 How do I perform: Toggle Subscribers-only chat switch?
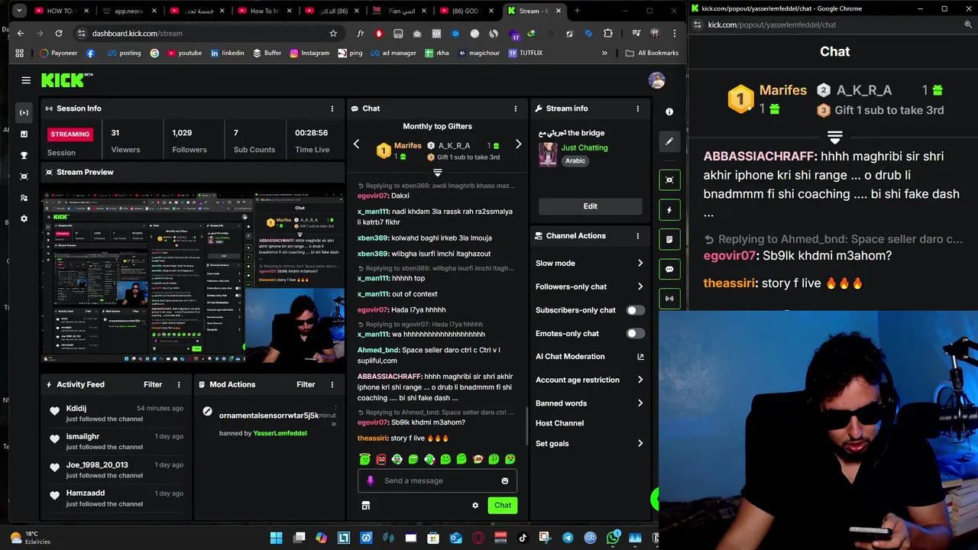click(x=635, y=310)
